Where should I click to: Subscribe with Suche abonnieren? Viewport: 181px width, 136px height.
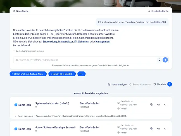click(140, 85)
